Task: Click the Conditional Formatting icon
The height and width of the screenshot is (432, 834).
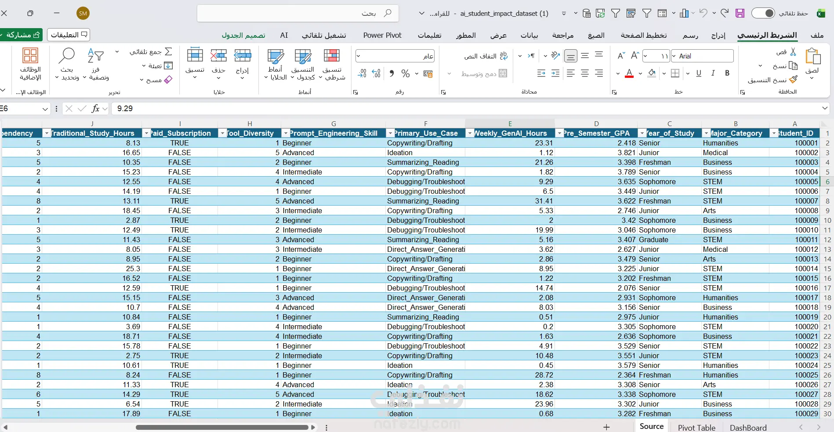Action: (x=332, y=57)
